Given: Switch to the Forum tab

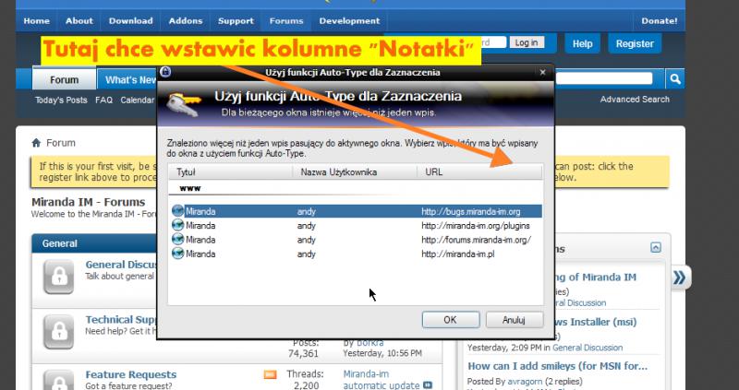Looking at the screenshot, I should coord(64,79).
